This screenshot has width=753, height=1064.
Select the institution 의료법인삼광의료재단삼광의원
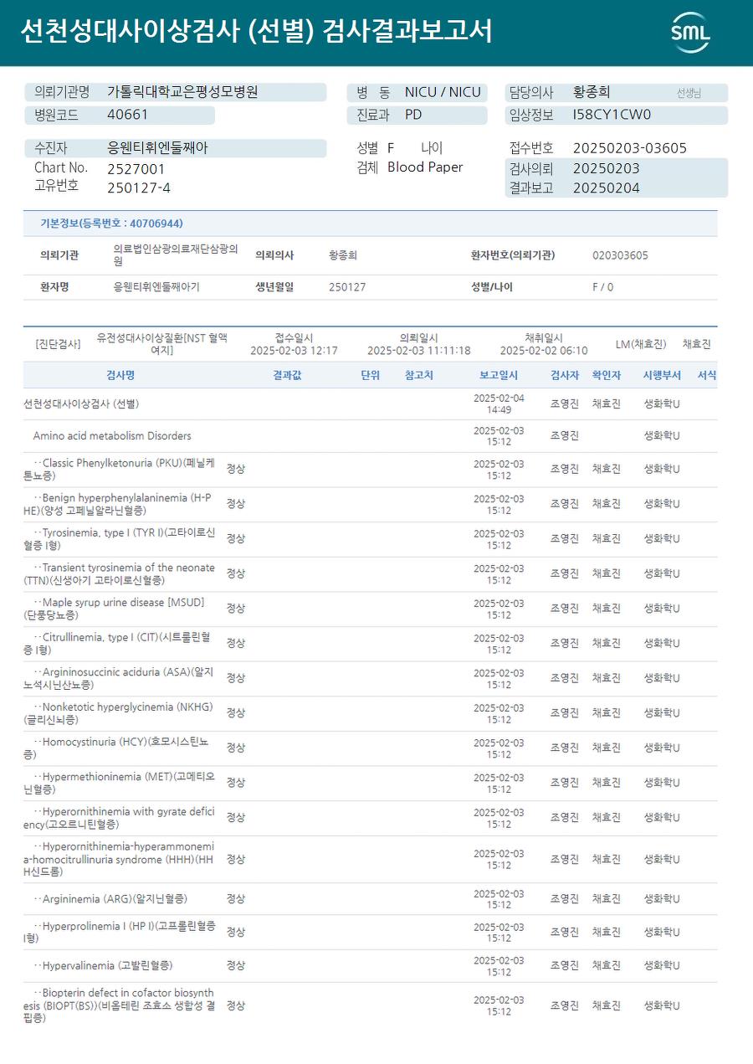pos(176,255)
